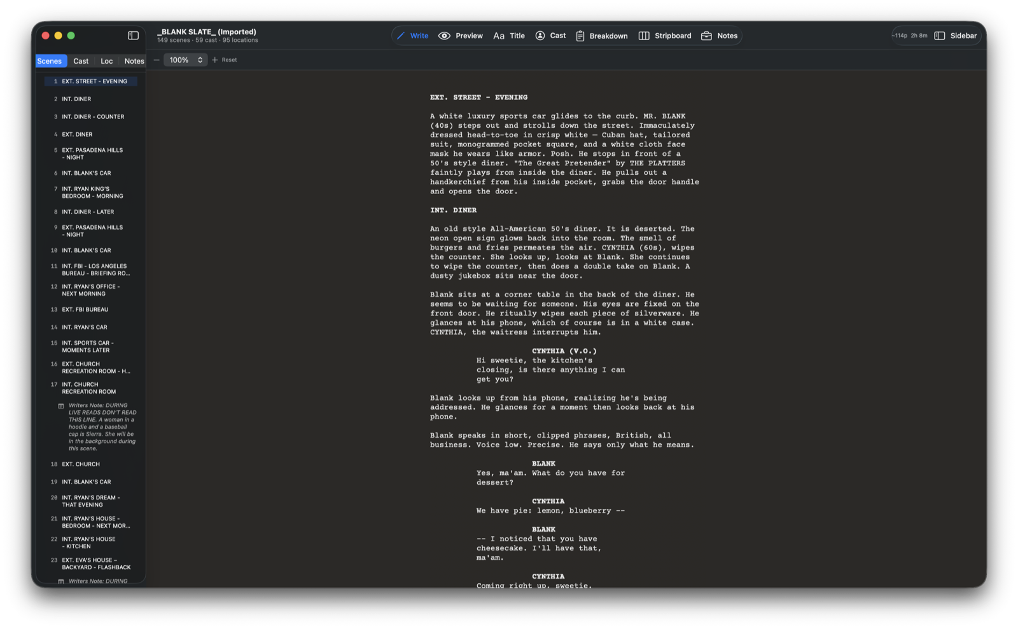The image size is (1018, 629).
Task: Select scene 6 INT. BLANK'S CAR
Action: [x=91, y=173]
